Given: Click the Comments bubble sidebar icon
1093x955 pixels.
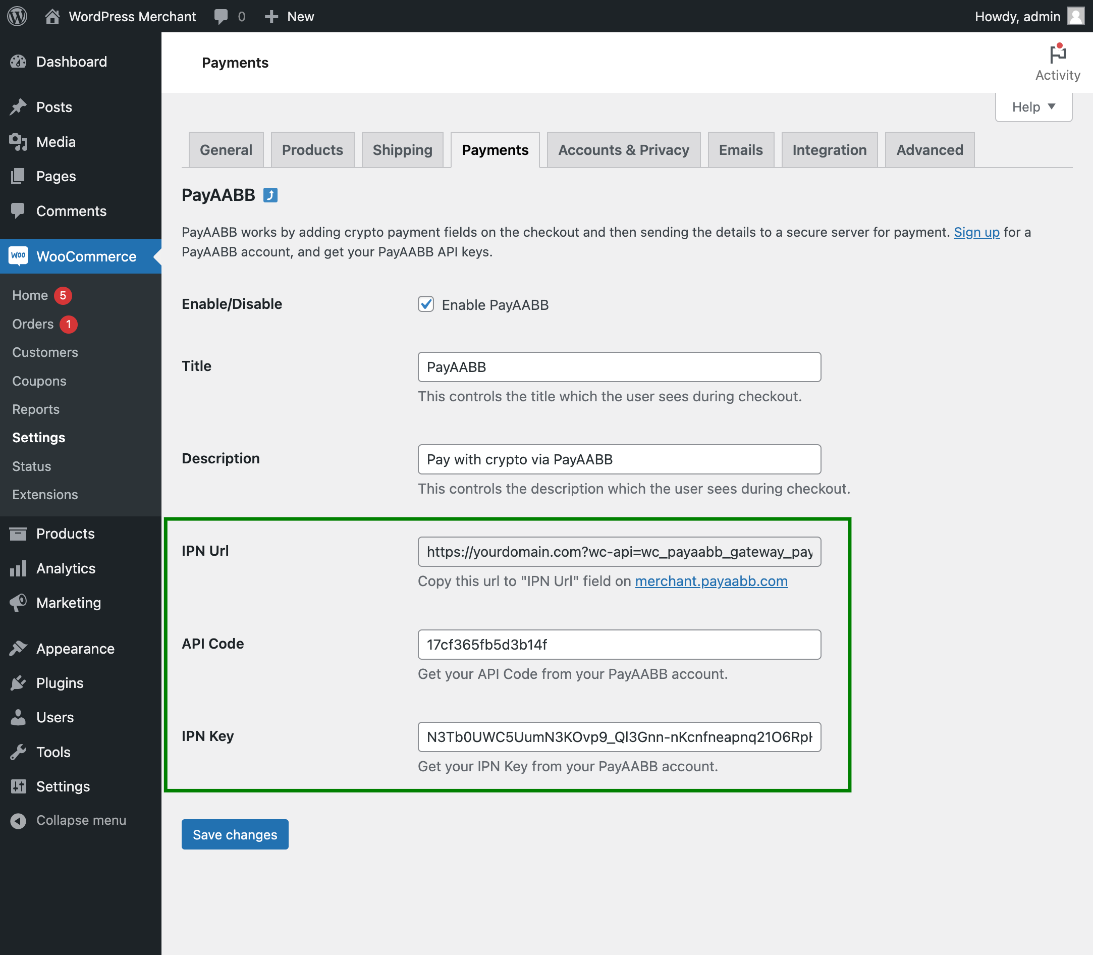Looking at the screenshot, I should (x=18, y=211).
